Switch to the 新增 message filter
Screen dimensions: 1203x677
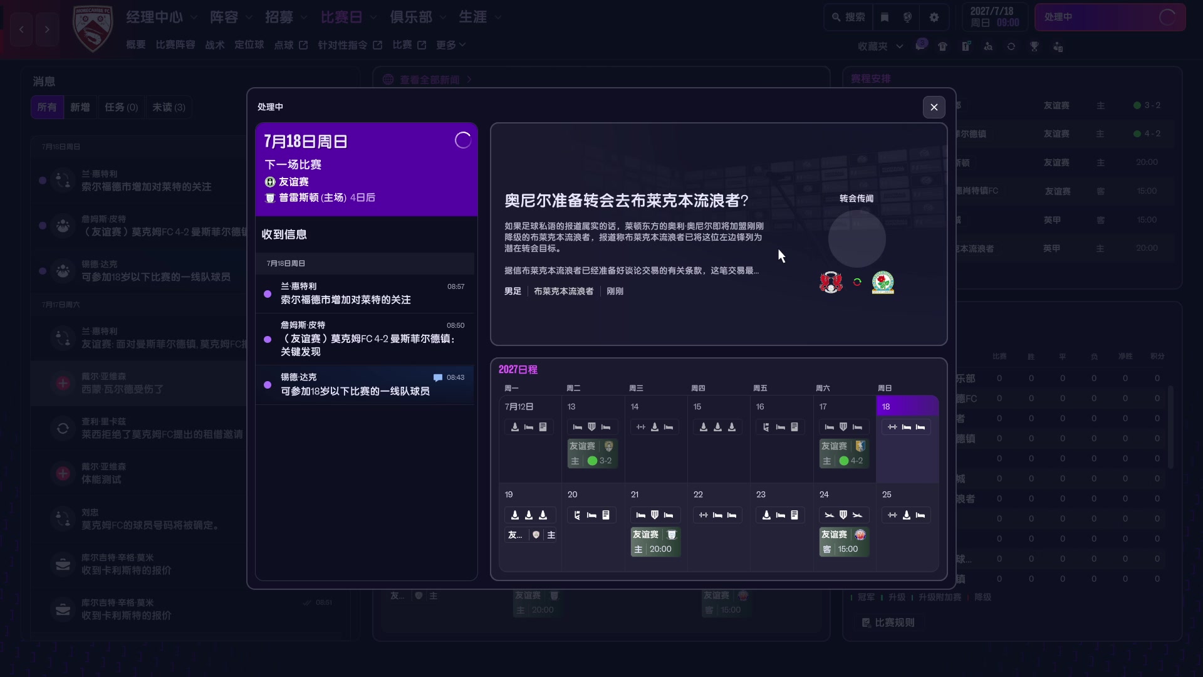point(80,107)
